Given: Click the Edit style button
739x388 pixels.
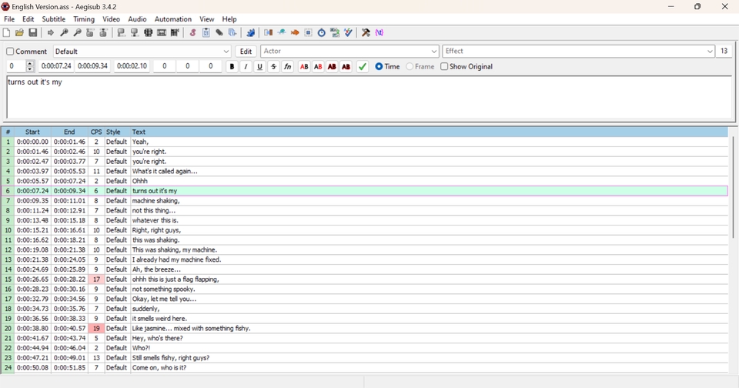Looking at the screenshot, I should coord(246,52).
